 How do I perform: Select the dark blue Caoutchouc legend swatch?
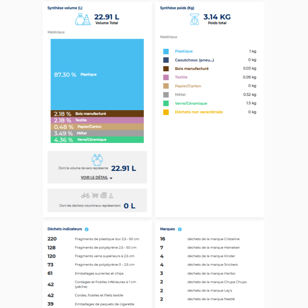click(166, 60)
